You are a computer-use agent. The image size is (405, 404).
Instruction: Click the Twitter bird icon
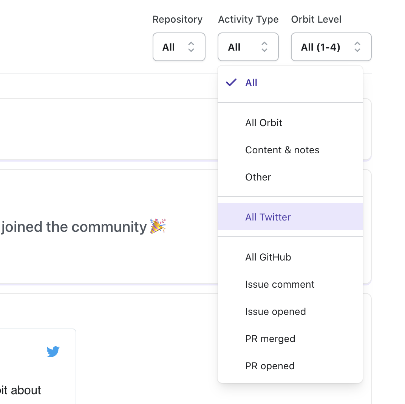[53, 352]
